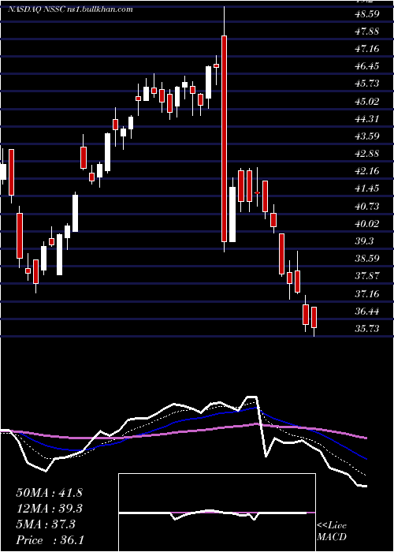
Task: Click the 39.3 price axis label
Action: pos(364,241)
